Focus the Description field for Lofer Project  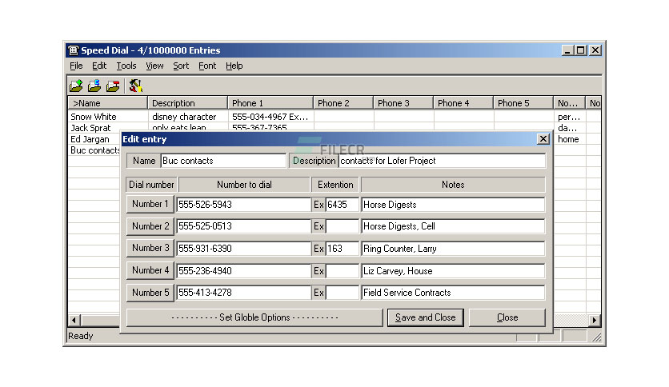click(442, 161)
